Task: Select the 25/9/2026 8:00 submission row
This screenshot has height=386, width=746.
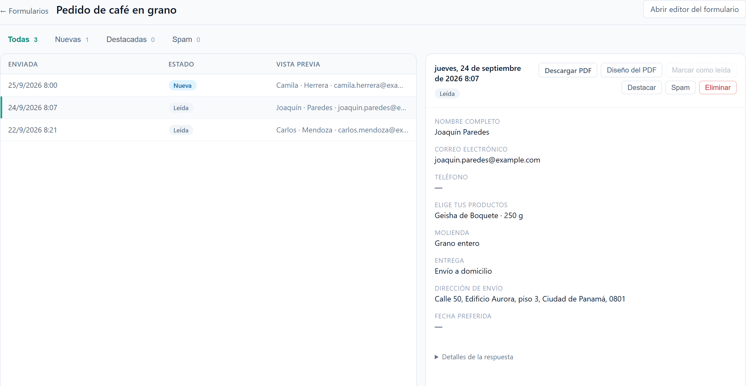Action: (209, 85)
